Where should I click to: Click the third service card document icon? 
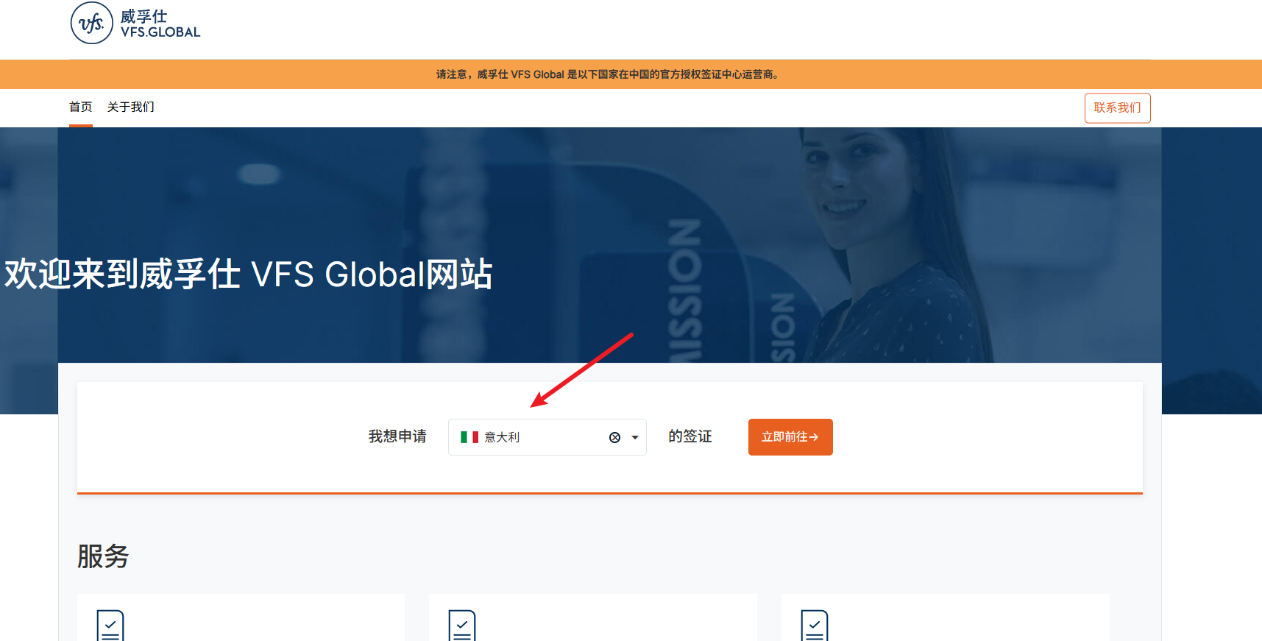[814, 626]
